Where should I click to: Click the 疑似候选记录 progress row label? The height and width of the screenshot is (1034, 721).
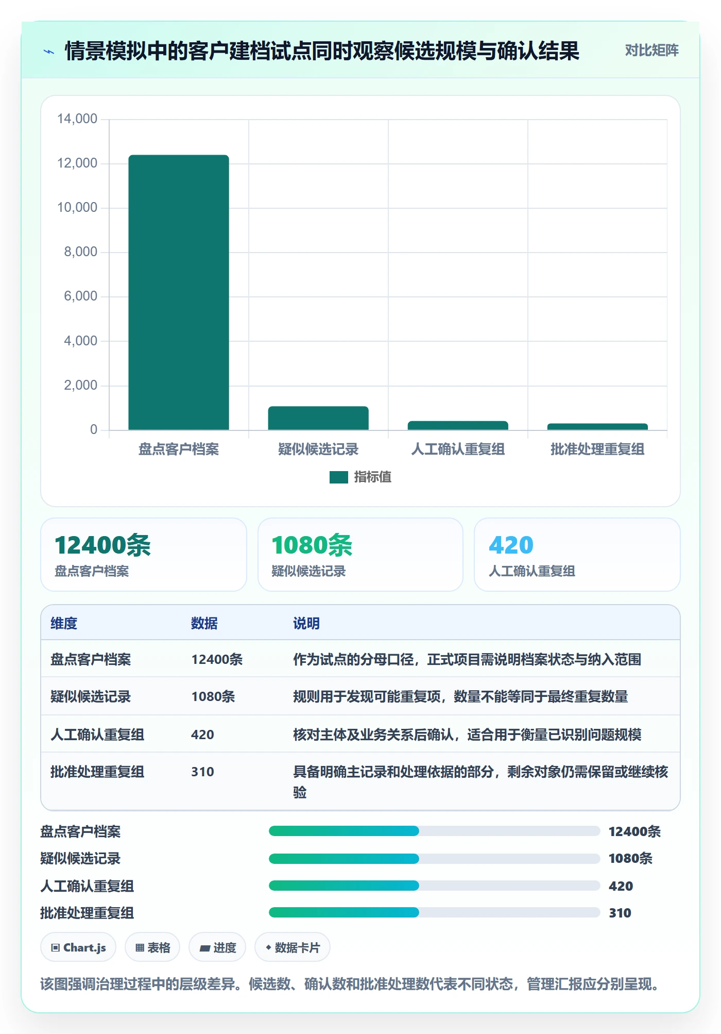click(x=80, y=859)
